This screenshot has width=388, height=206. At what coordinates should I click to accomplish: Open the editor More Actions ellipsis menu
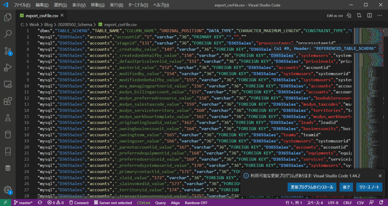click(x=380, y=15)
